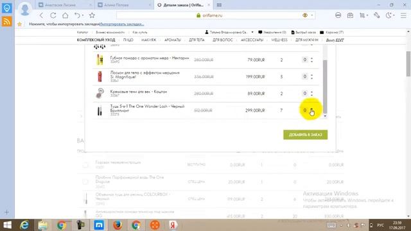Open the quick-access grid new tab button
Viewport: 411px width, 231px height.
pos(219,4)
